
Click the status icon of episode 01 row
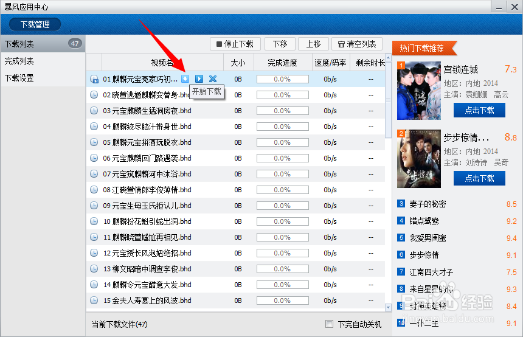(94, 79)
